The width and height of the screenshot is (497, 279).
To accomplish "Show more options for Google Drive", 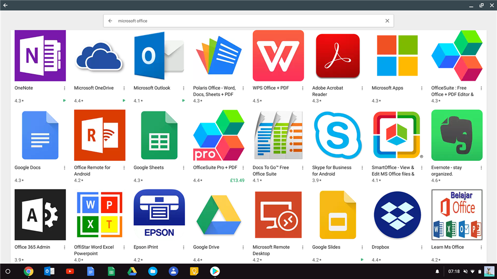I will point(243,248).
